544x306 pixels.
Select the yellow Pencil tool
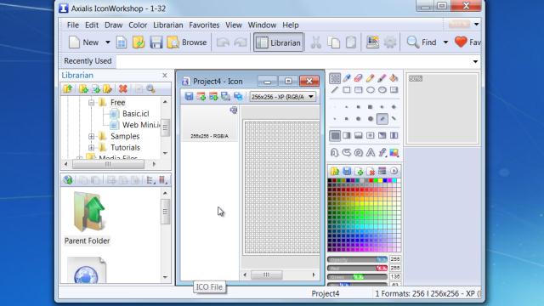pos(371,78)
